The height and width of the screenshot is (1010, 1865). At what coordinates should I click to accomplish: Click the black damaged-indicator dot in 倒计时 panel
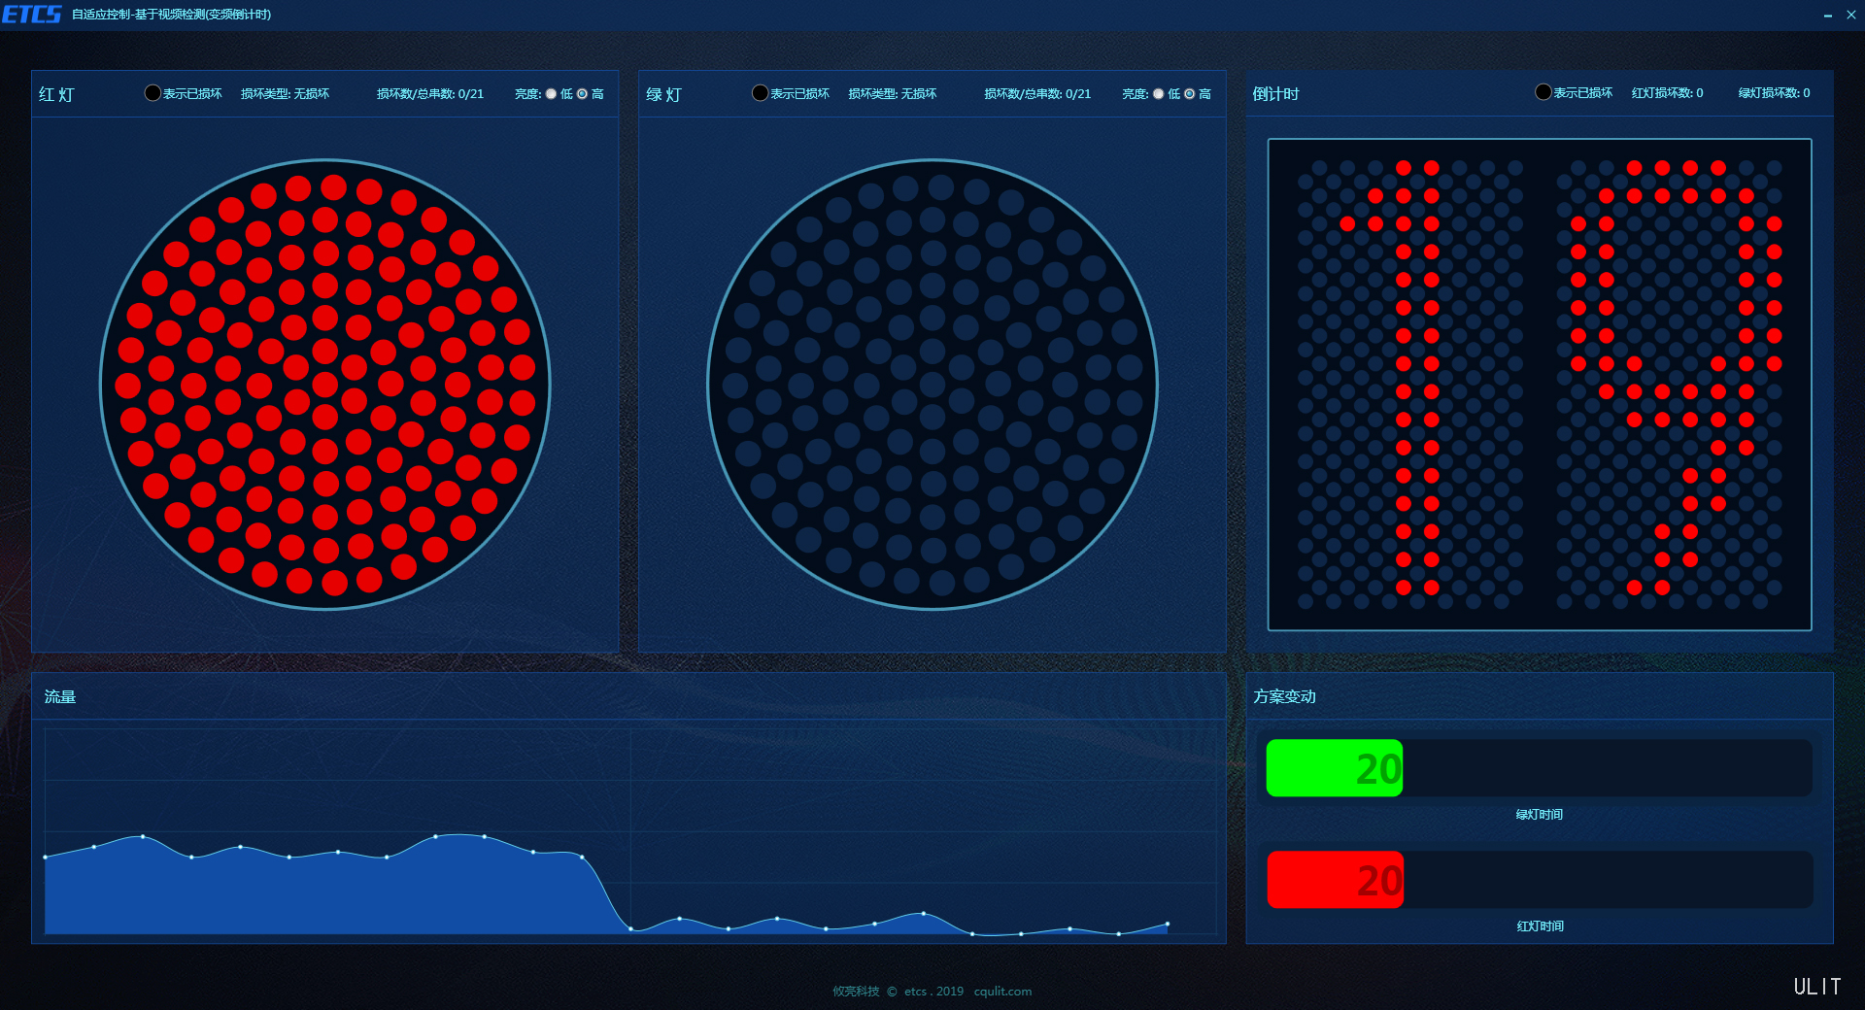tap(1543, 92)
